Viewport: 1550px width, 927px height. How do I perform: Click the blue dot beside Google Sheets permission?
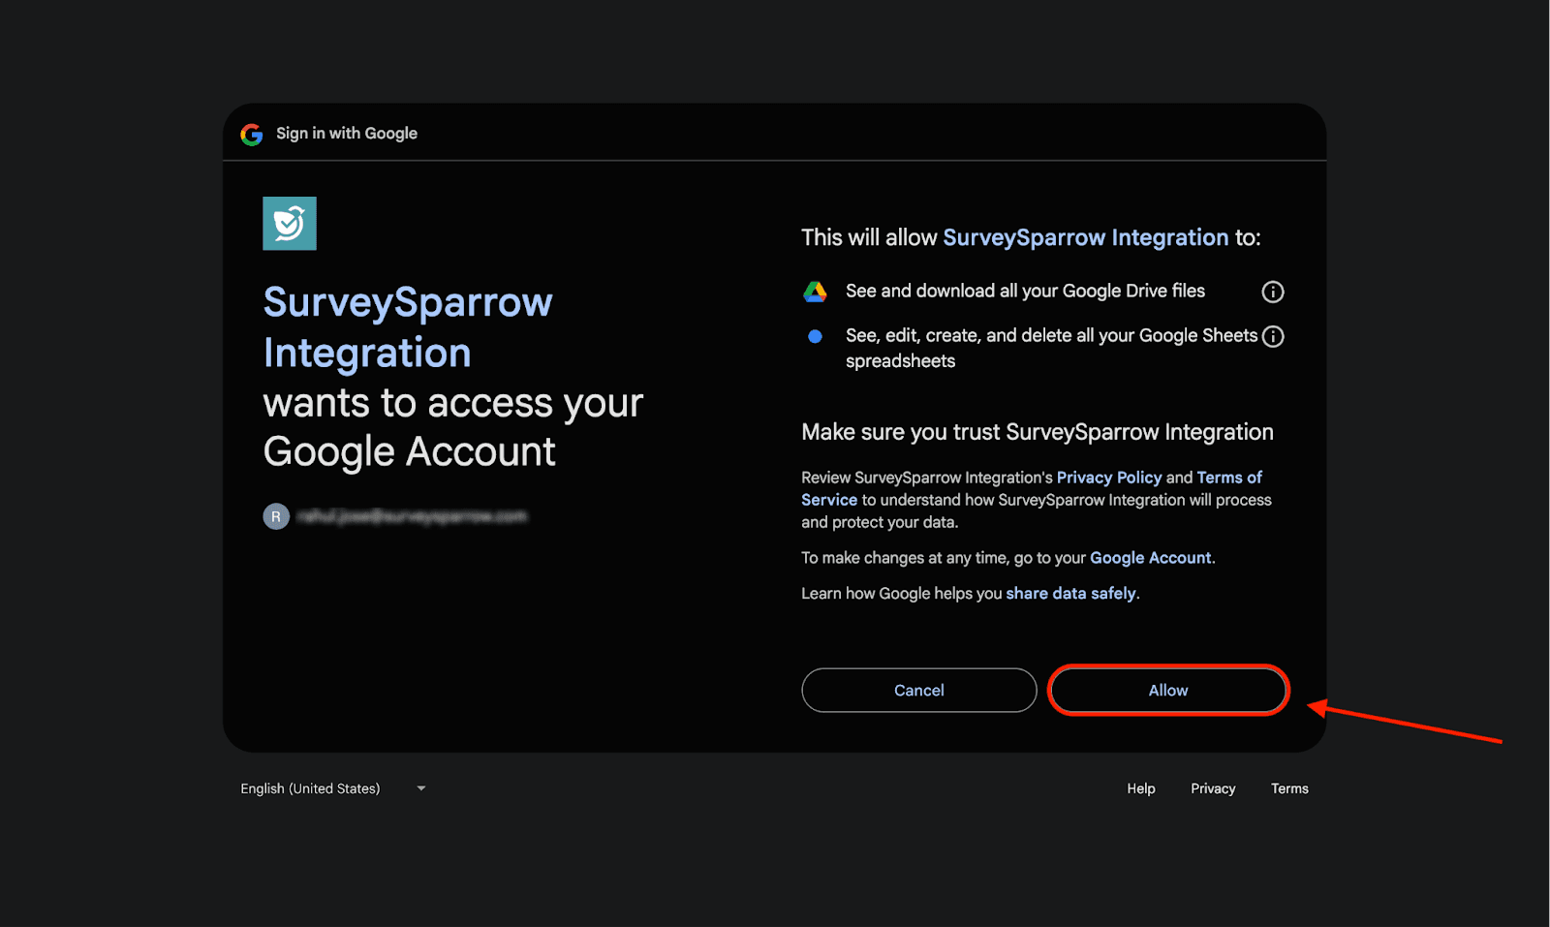(x=815, y=336)
